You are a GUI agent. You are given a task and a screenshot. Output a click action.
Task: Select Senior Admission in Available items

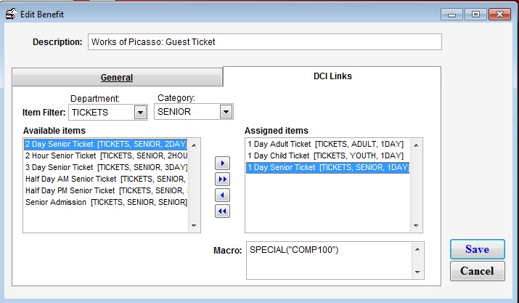tap(105, 202)
